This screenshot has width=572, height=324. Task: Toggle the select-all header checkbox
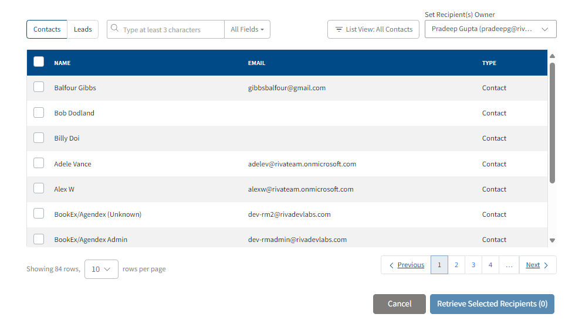pos(39,62)
